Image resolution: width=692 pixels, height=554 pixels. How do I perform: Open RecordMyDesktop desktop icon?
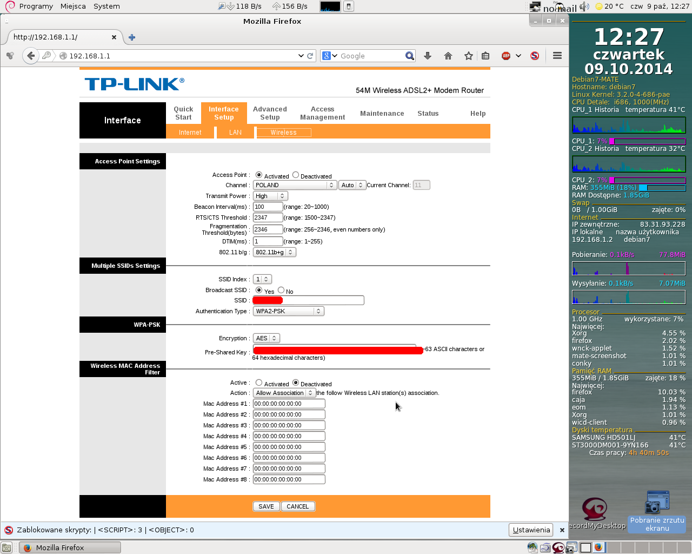pyautogui.click(x=595, y=513)
